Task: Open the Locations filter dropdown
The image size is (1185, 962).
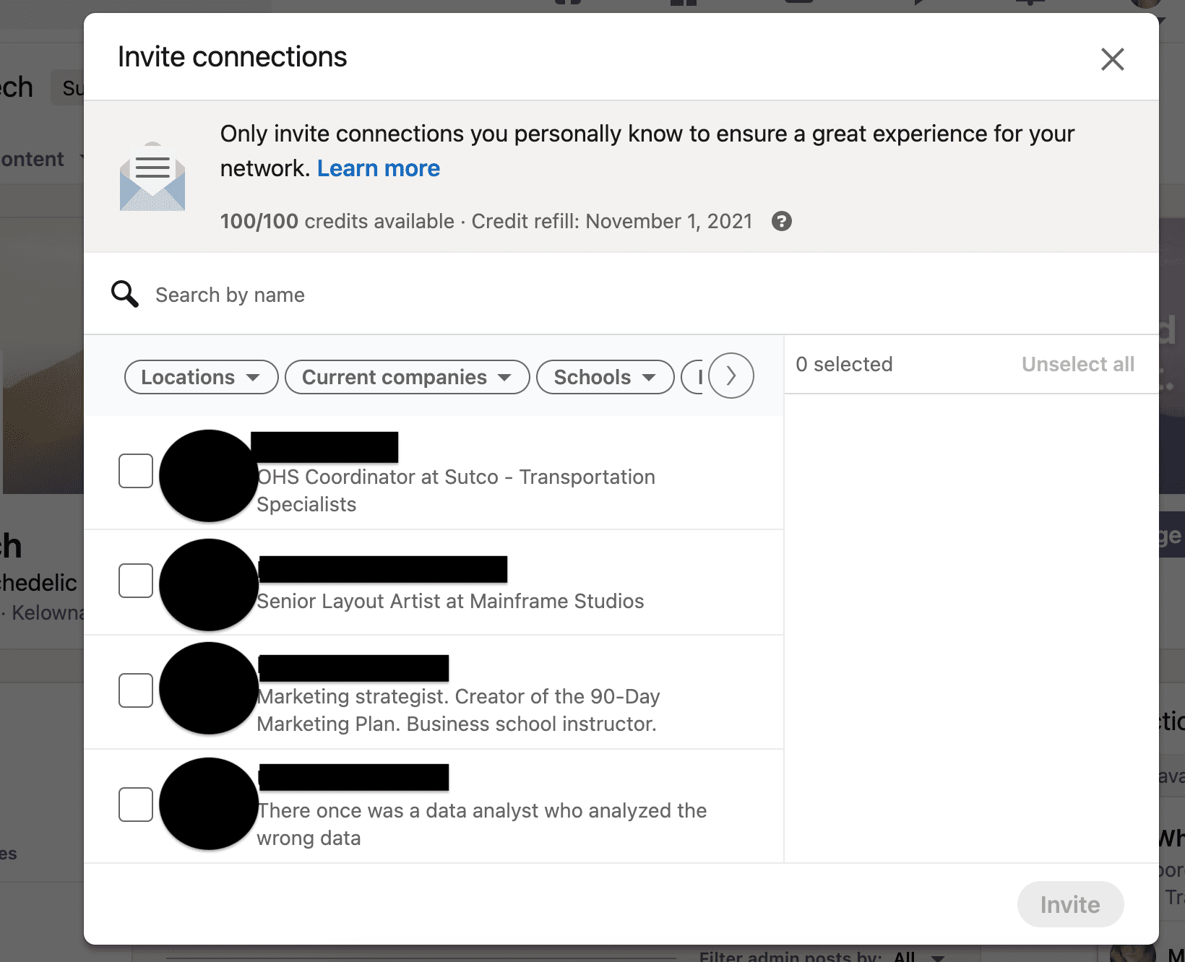Action: pyautogui.click(x=201, y=376)
